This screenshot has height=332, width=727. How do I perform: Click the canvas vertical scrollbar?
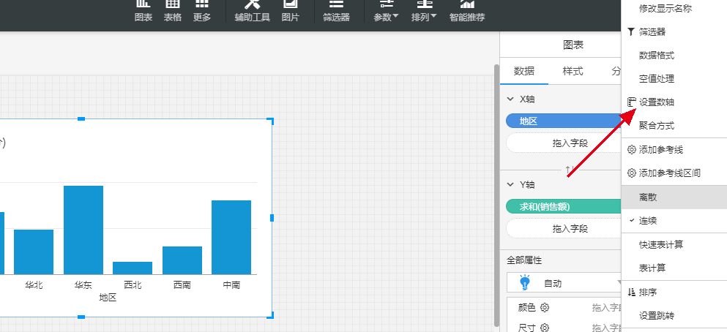click(496, 195)
